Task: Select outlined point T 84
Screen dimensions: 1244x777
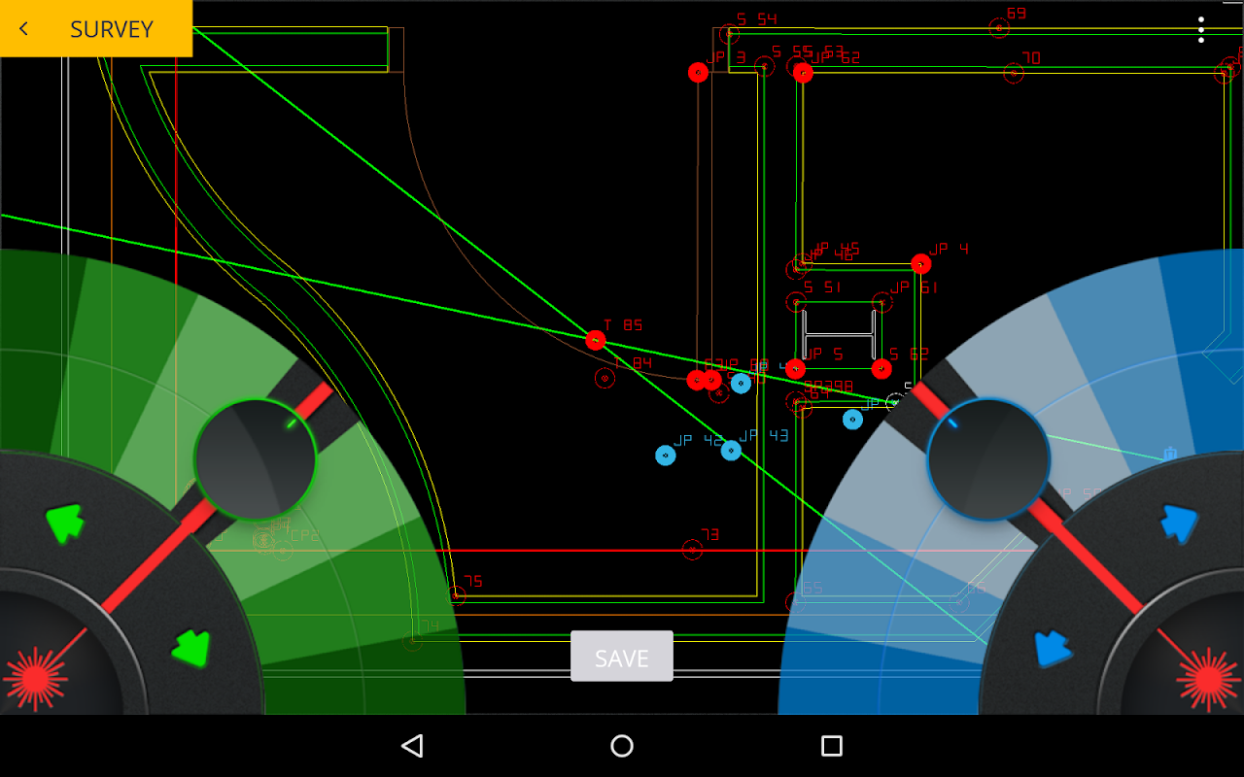Action: 605,378
